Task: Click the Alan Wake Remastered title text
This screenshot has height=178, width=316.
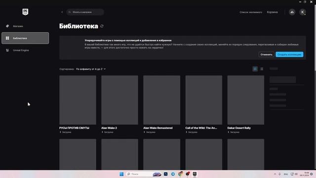Action: [x=158, y=128]
